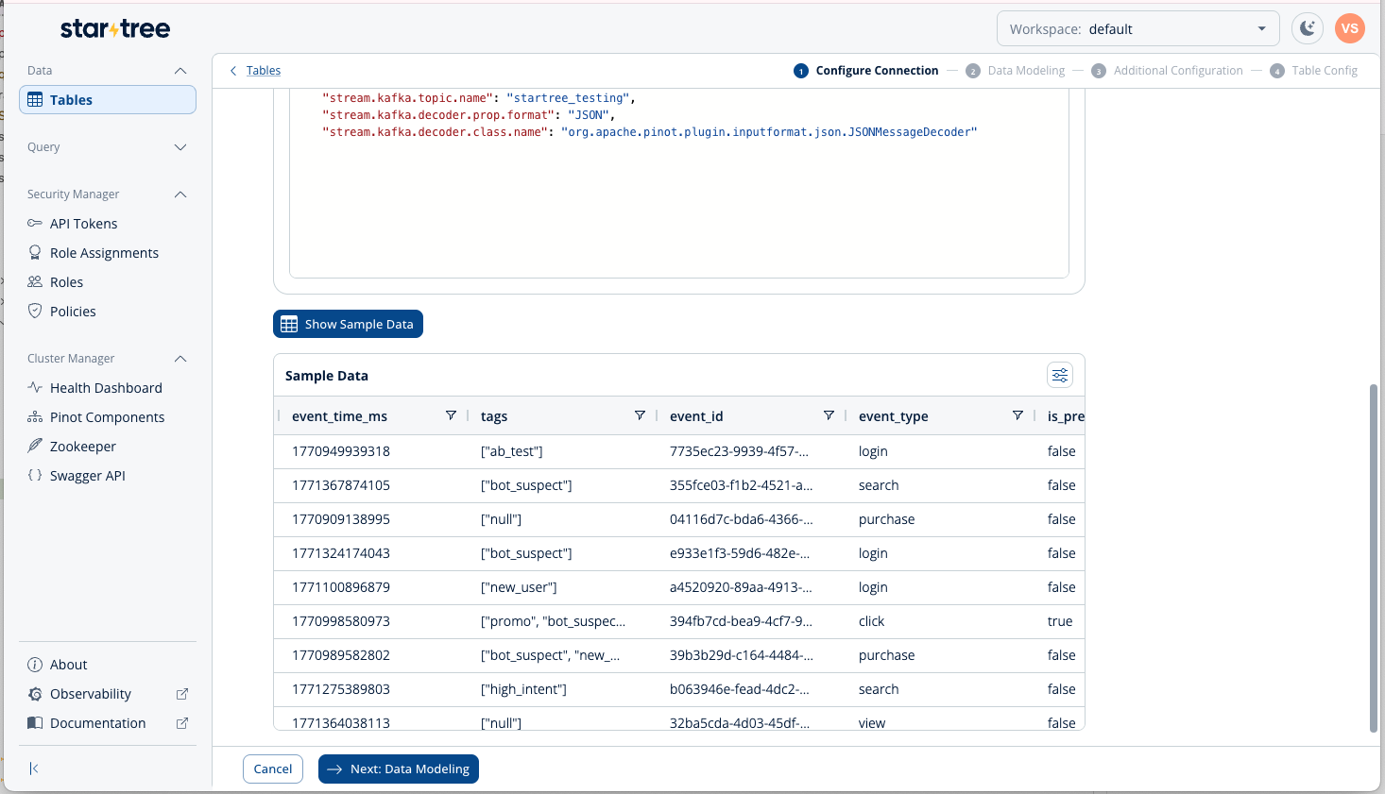
Task: Expand the Query sidebar section
Action: (x=180, y=147)
